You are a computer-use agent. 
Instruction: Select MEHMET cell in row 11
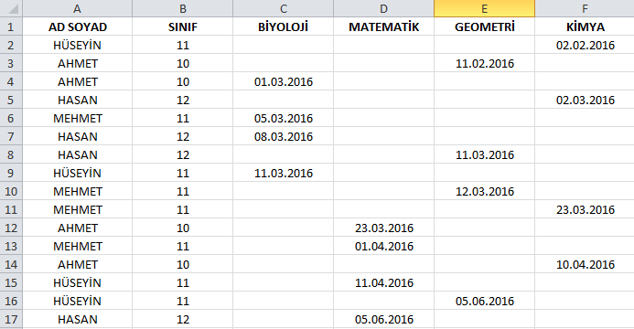point(77,209)
